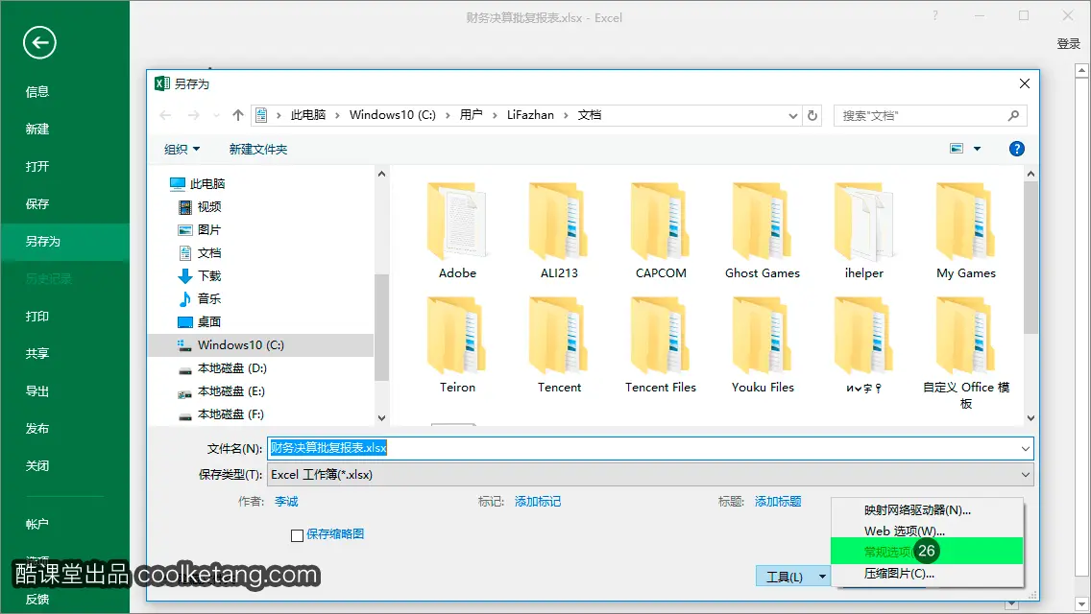Click file list scrollbar down arrow
This screenshot has height=614, width=1091.
click(x=1030, y=418)
